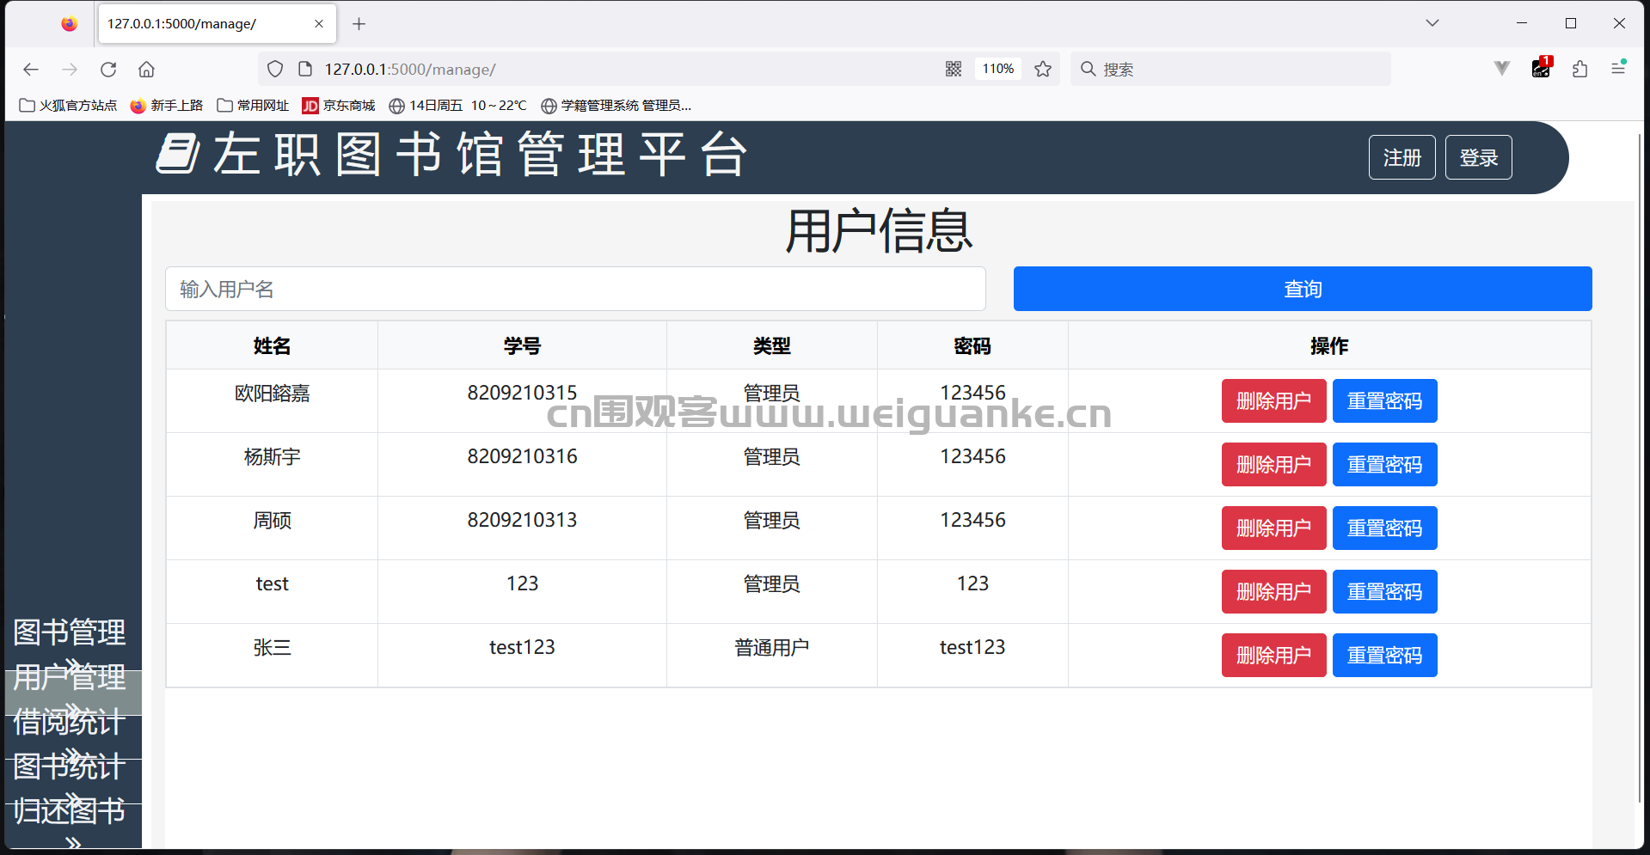The height and width of the screenshot is (855, 1650).
Task: Click the book logo icon in header
Action: pos(178,154)
